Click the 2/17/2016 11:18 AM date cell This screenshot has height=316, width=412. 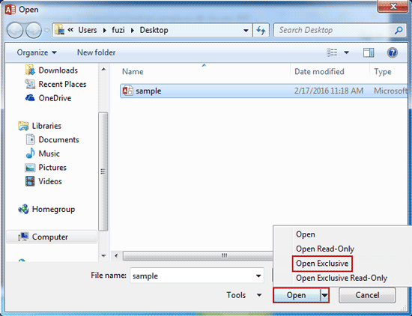(329, 91)
